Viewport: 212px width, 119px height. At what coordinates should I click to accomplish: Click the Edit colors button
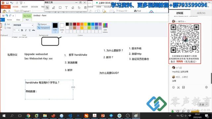105,28
